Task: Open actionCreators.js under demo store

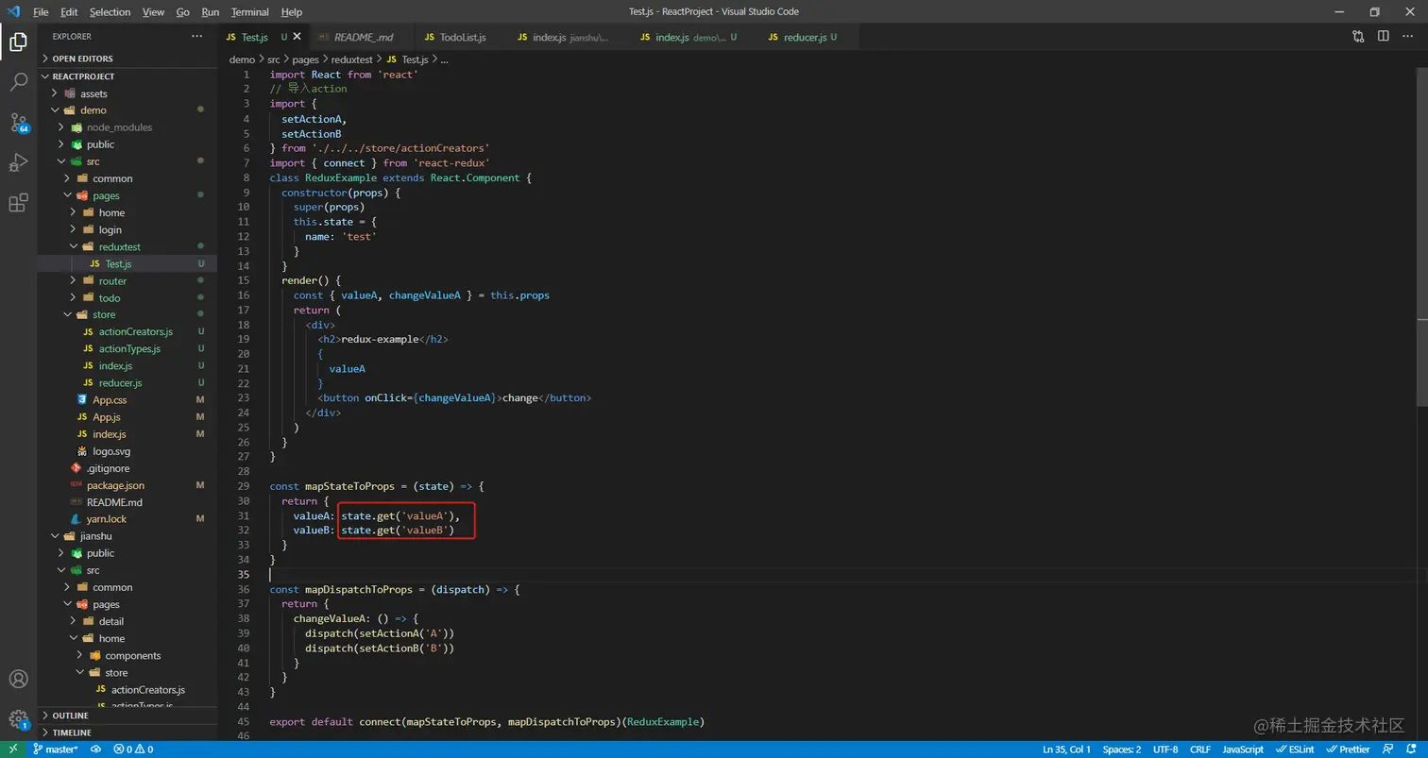Action: click(x=127, y=331)
